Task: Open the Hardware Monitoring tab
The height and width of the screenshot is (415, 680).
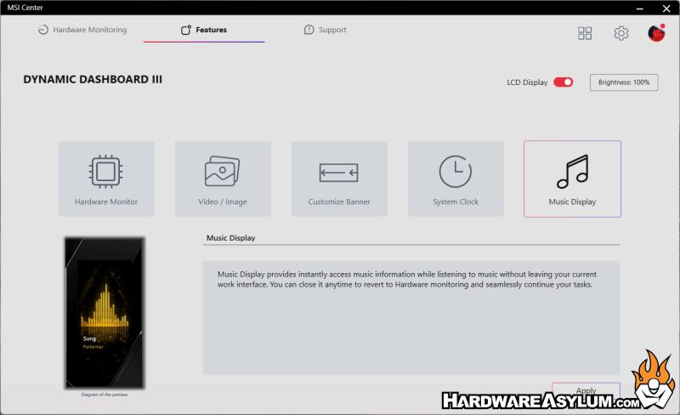Action: click(82, 30)
